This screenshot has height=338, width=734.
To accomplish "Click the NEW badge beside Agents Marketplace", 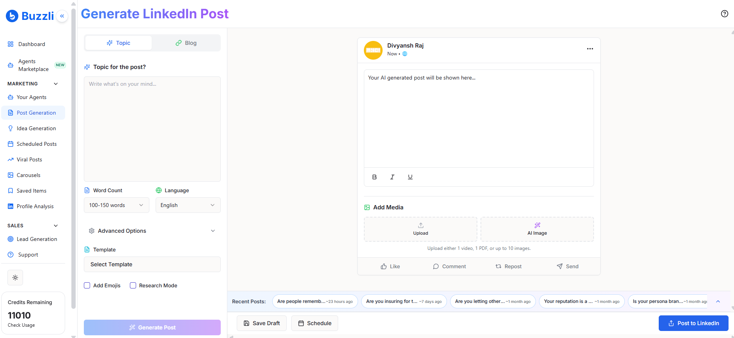I will tap(60, 65).
